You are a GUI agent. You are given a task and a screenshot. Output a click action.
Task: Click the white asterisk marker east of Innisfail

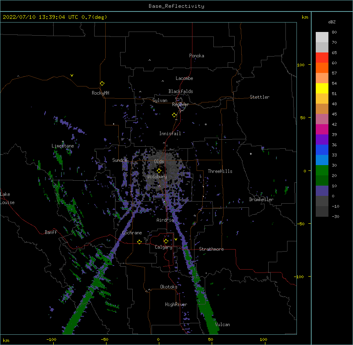pyautogui.click(x=206, y=124)
